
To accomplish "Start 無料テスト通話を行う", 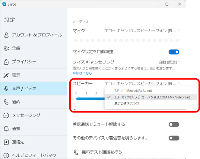I will point(102,152).
